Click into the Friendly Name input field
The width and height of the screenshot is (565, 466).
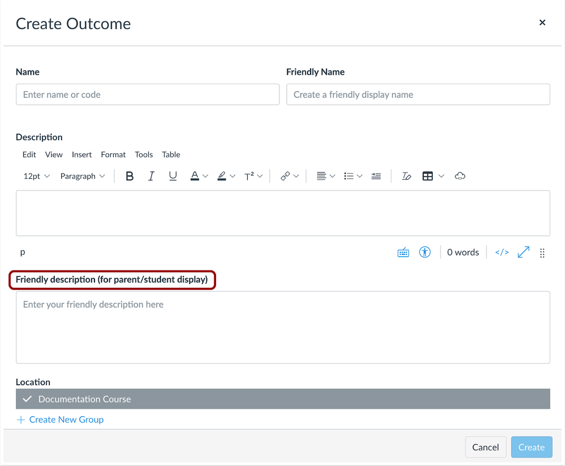418,94
